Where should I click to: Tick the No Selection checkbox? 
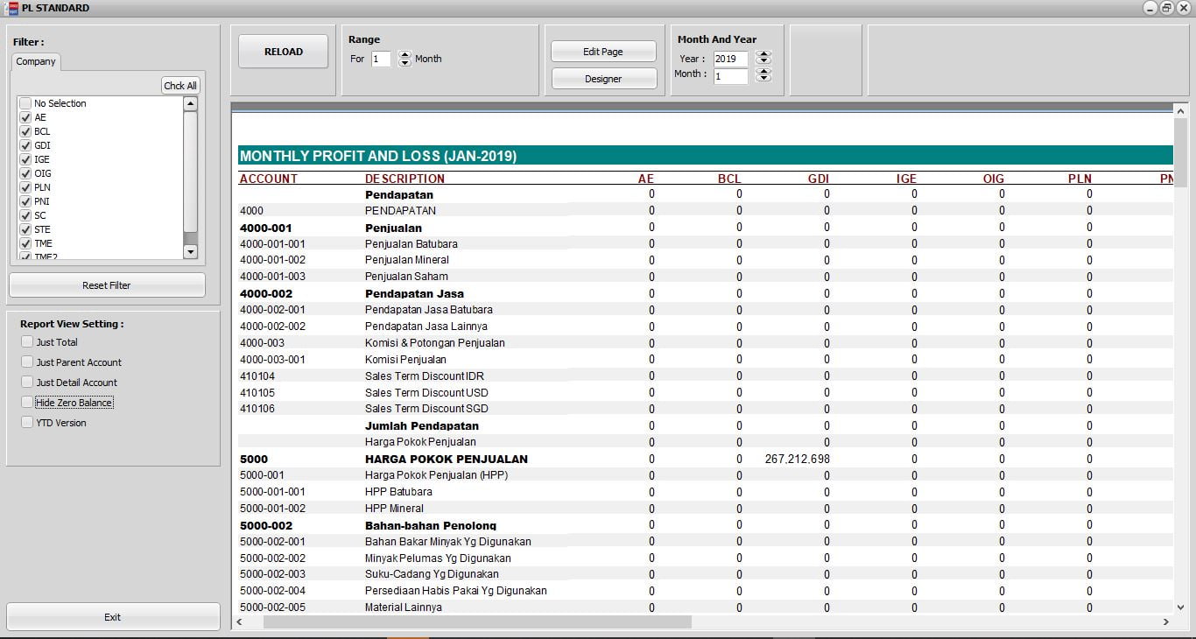pyautogui.click(x=25, y=103)
